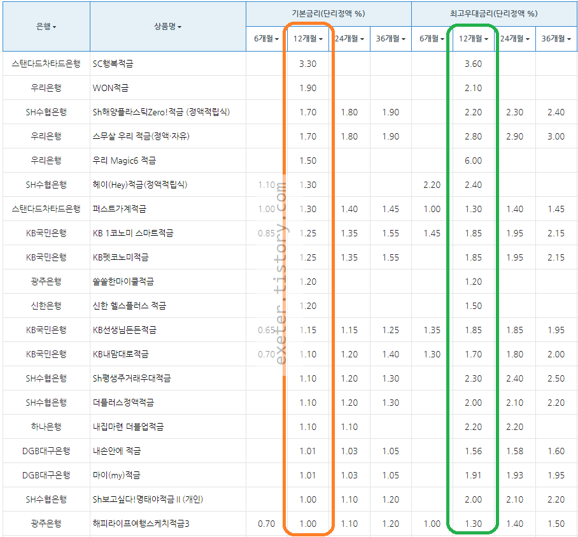Click 신한은행 bank name cell
This screenshot has width=578, height=537.
pyautogui.click(x=46, y=306)
